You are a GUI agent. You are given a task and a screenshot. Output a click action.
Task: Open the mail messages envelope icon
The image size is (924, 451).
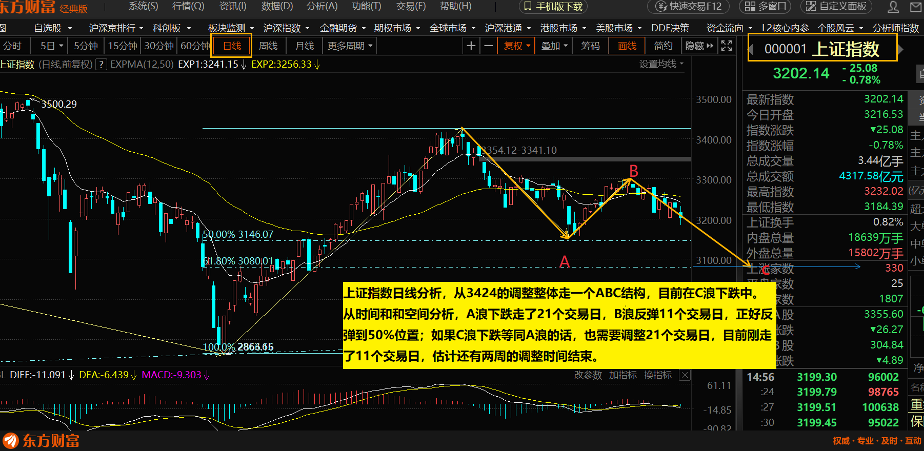[x=916, y=7]
